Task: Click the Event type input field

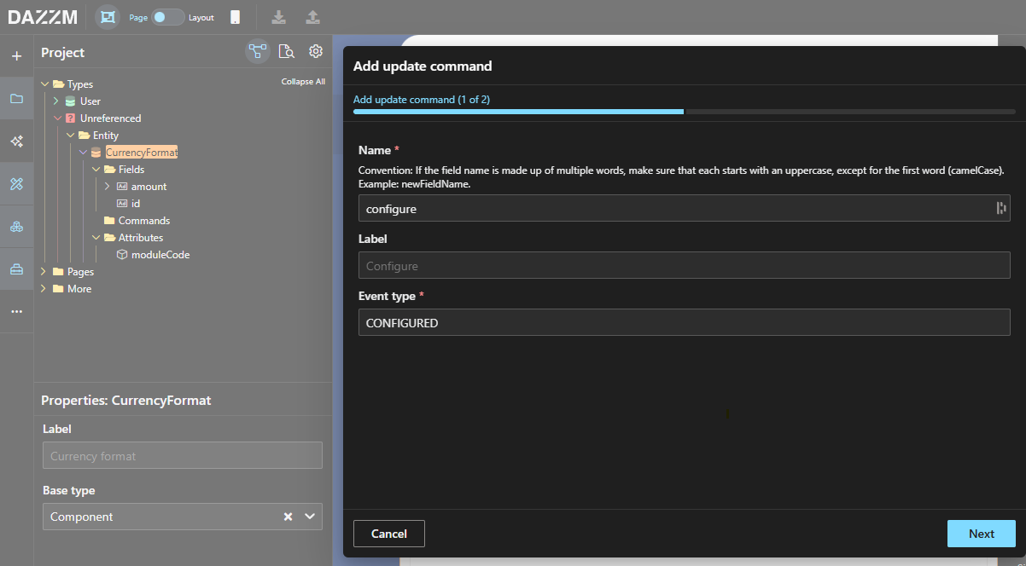Action: [x=684, y=322]
